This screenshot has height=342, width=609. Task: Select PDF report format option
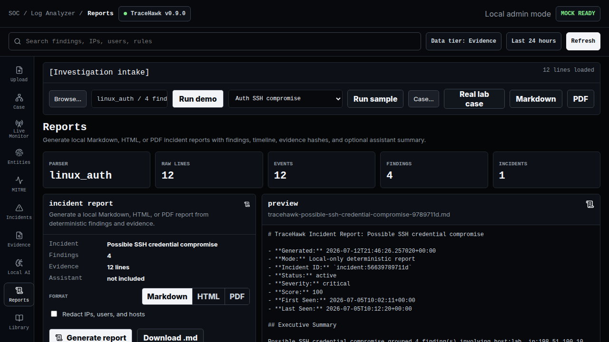pyautogui.click(x=237, y=296)
